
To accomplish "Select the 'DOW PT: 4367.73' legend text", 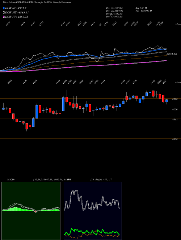I will [16, 17].
